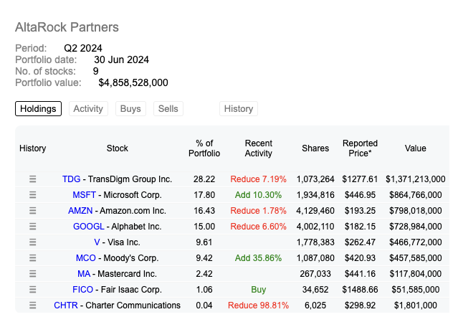Click the 'Reduce 7.19%' activity text
The height and width of the screenshot is (327, 463).
click(x=258, y=179)
